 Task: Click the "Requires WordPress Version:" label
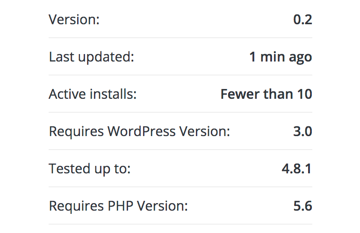point(139,131)
